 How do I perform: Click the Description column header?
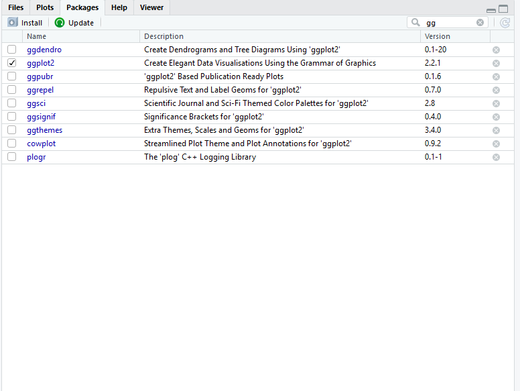coord(280,36)
